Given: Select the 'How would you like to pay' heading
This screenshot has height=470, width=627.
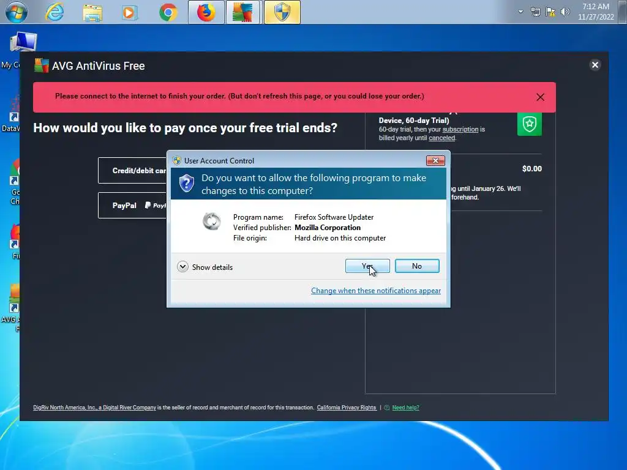Looking at the screenshot, I should click(185, 128).
